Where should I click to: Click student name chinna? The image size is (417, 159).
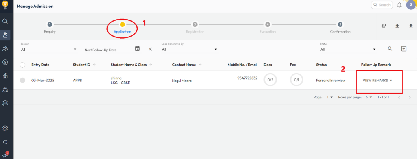116,78
